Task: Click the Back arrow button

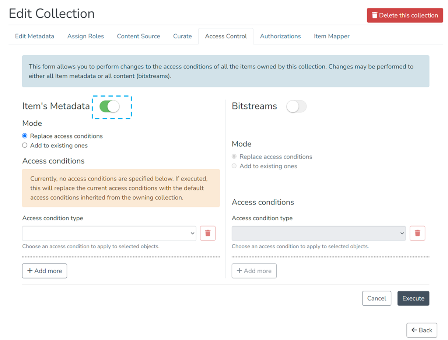Action: (x=421, y=330)
